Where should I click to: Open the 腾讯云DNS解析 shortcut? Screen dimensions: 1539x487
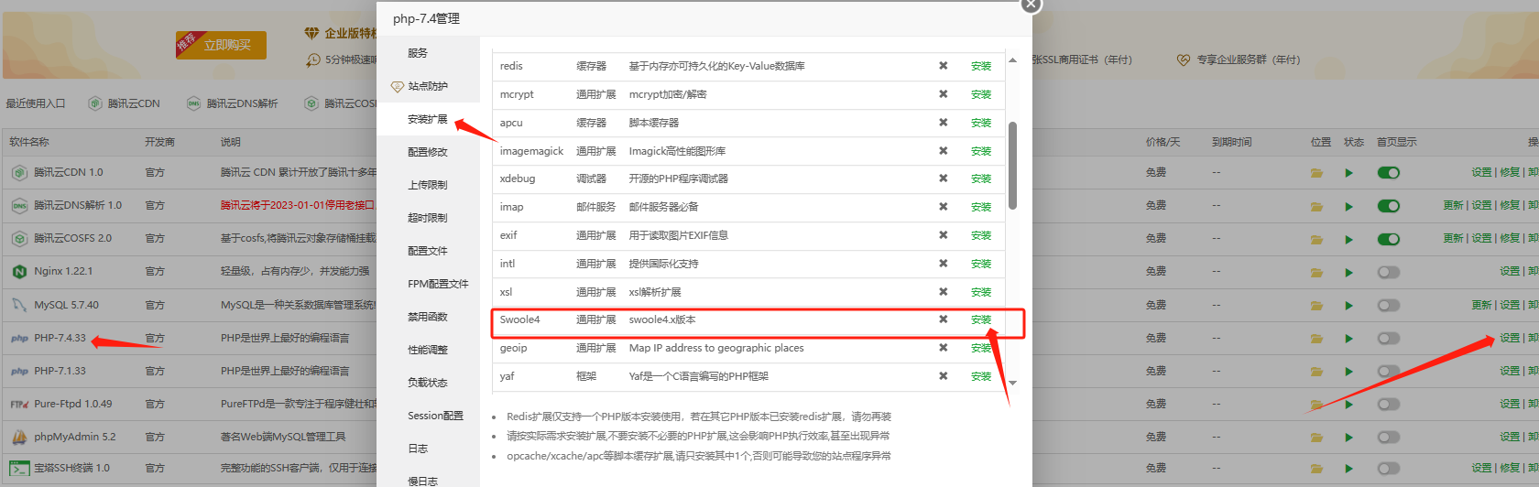click(x=232, y=103)
